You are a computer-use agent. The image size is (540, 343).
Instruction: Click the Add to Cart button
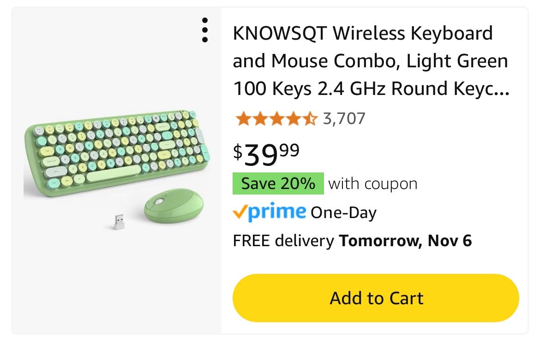(x=376, y=298)
